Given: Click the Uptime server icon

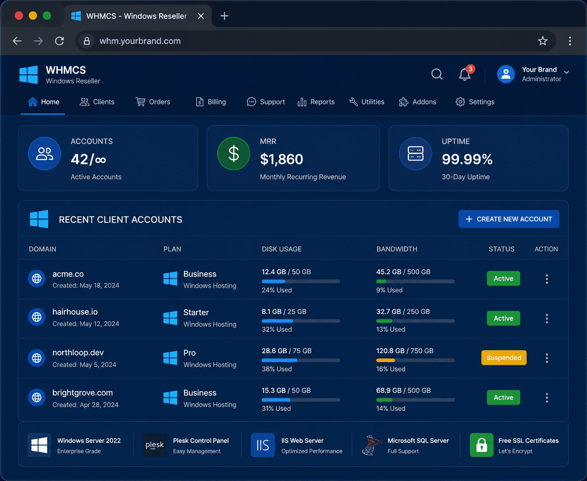Looking at the screenshot, I should point(415,153).
